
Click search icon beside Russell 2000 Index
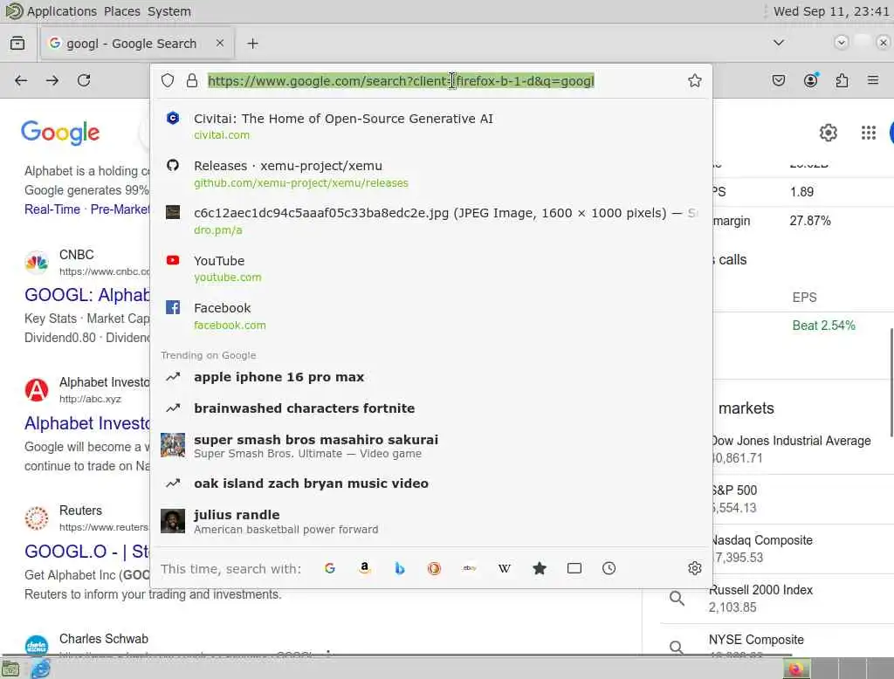[677, 598]
